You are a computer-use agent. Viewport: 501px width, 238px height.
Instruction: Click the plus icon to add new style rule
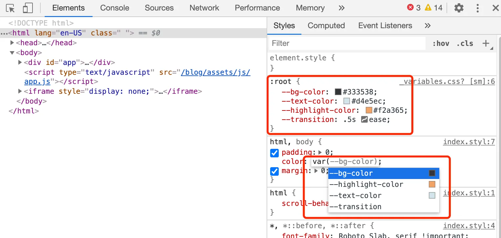(486, 43)
